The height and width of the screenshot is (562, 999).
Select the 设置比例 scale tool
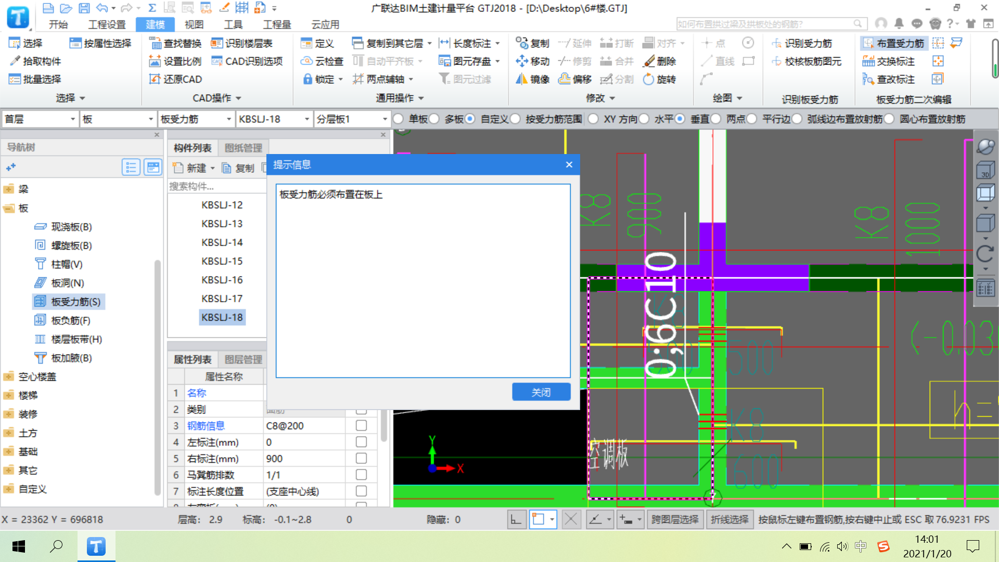[175, 61]
